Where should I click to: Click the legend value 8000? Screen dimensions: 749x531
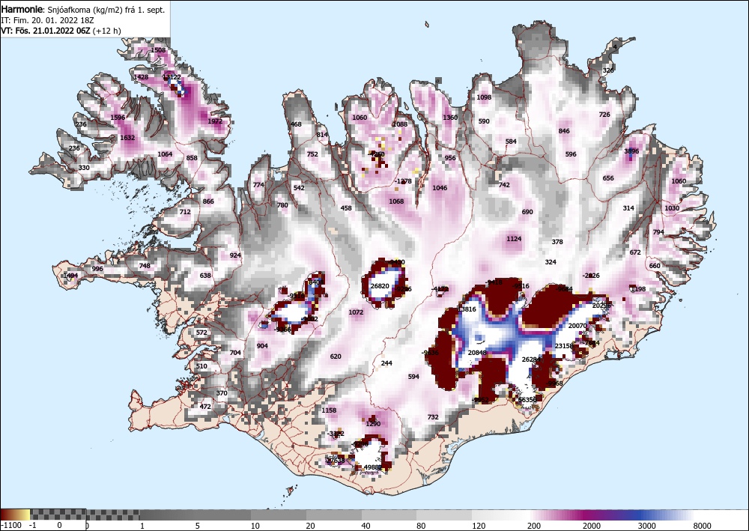(x=702, y=526)
